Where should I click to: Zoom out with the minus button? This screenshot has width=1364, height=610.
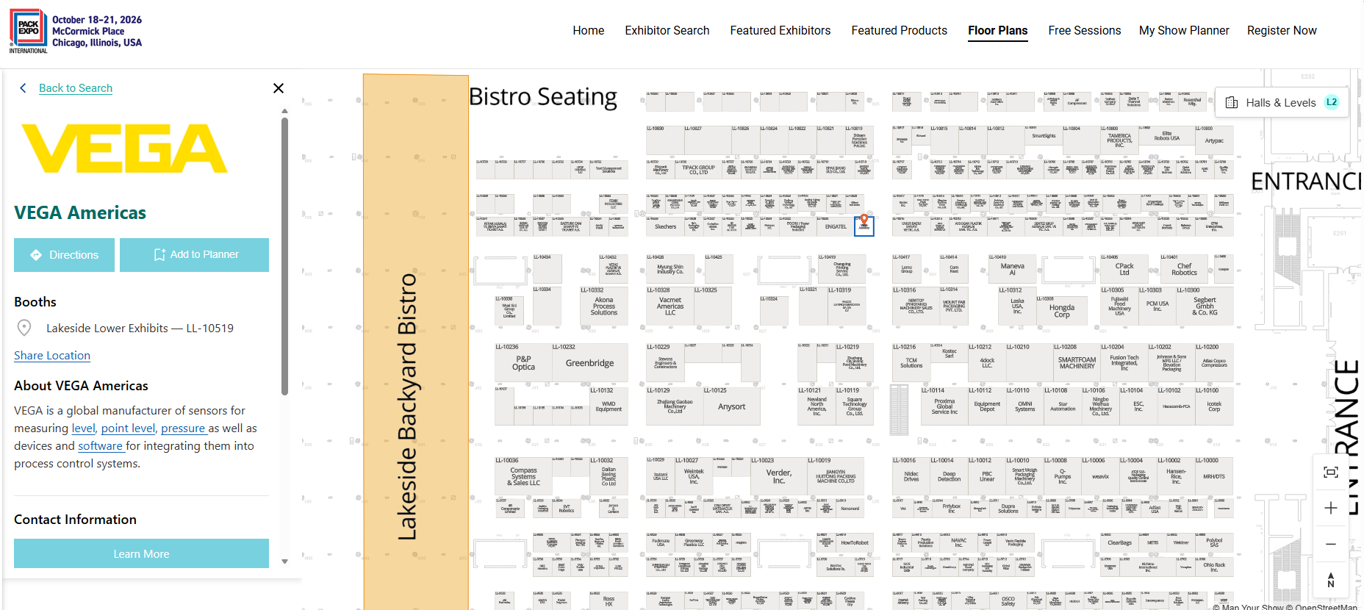[1331, 545]
